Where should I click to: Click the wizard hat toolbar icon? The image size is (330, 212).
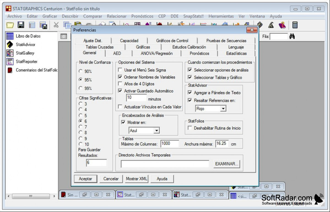click(x=271, y=25)
